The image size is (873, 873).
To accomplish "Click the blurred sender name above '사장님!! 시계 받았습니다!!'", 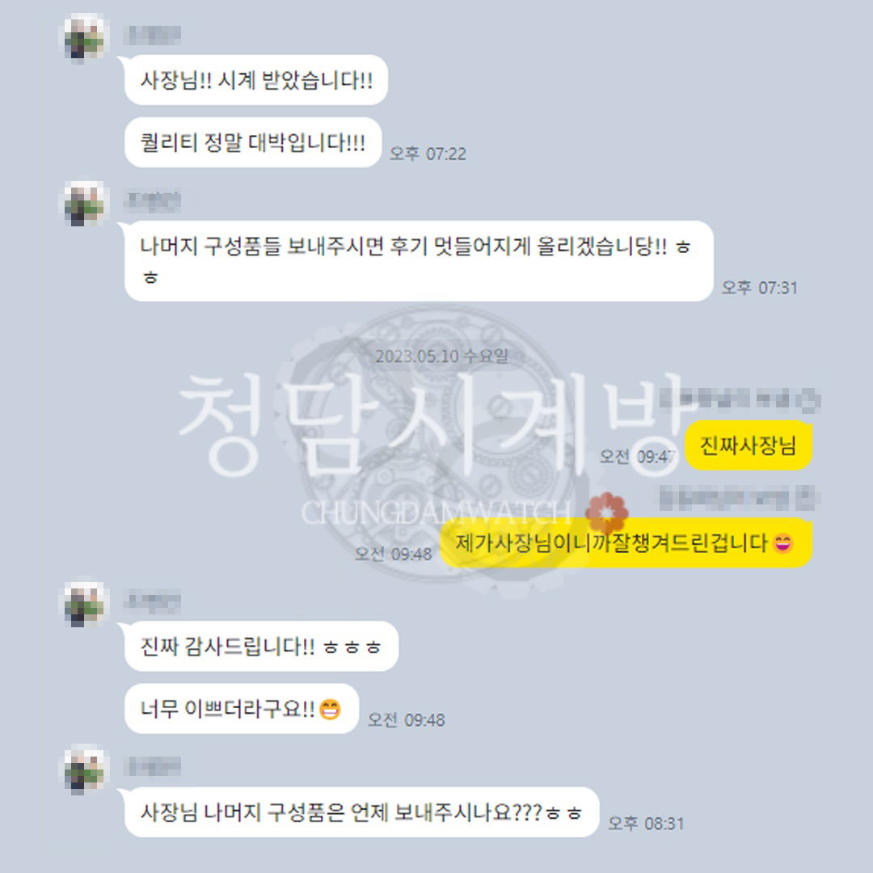I will tap(152, 35).
